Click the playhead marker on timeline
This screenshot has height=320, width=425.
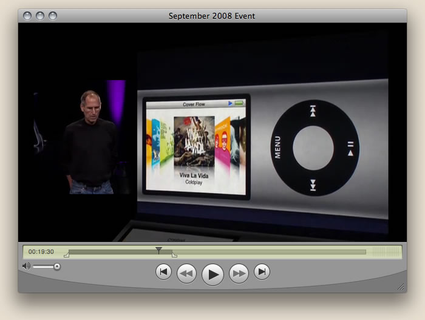(158, 250)
